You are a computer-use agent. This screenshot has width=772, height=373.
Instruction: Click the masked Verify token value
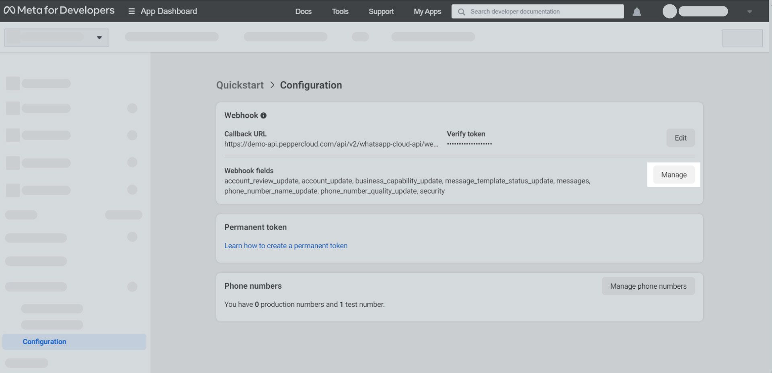(469, 144)
